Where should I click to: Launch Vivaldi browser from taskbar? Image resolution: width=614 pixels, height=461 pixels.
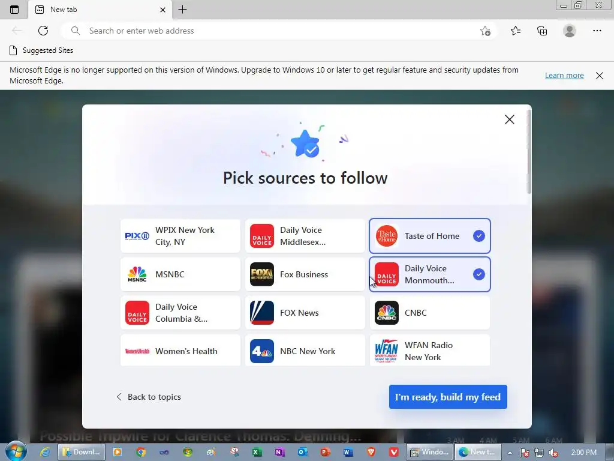(394, 452)
